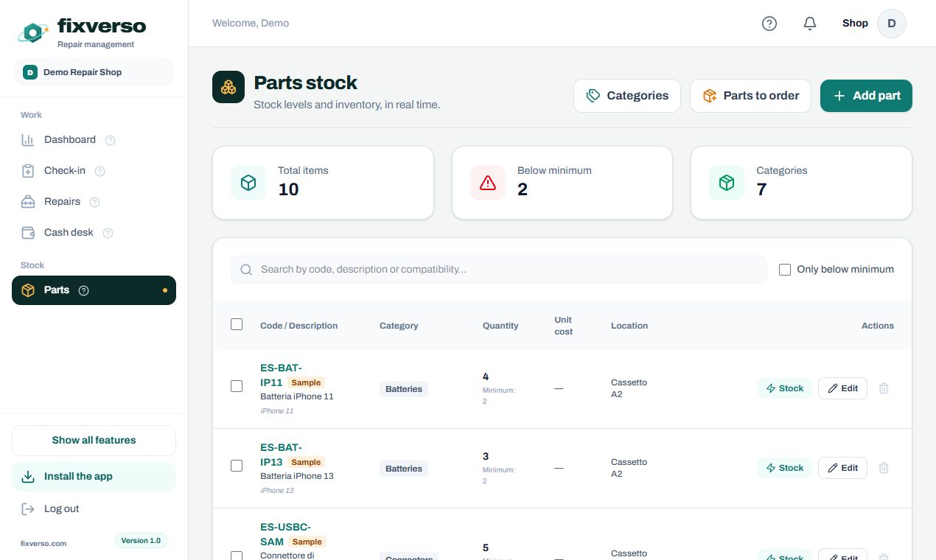
Task: Open the Categories button
Action: coord(627,96)
